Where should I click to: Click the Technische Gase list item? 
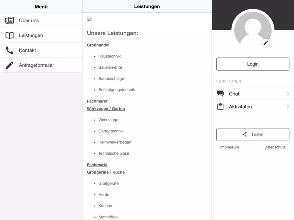click(x=113, y=153)
